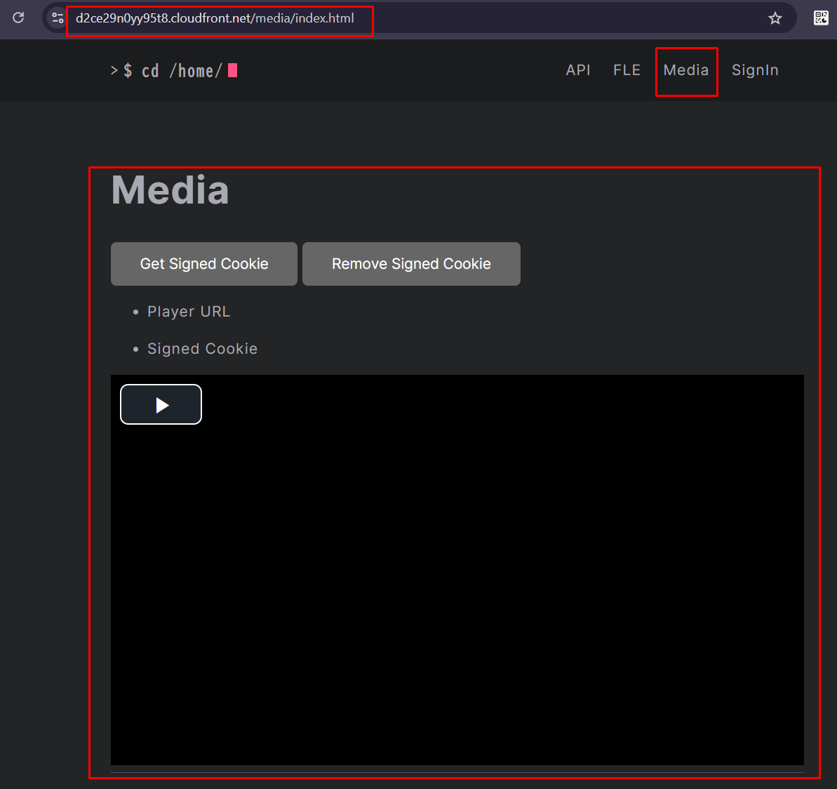This screenshot has width=837, height=789.
Task: Click the Get Signed Cookie button
Action: (204, 264)
